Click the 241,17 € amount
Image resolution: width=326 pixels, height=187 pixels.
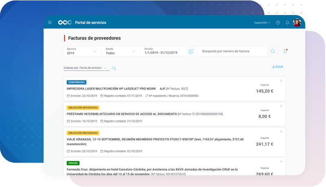click(x=264, y=144)
